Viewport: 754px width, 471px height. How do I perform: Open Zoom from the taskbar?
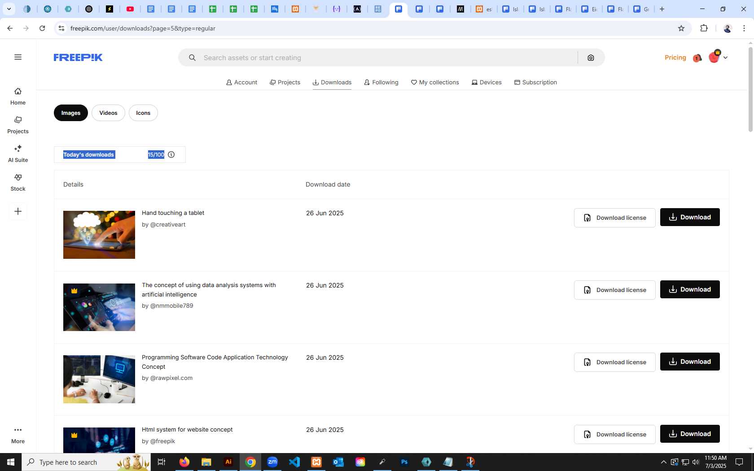coord(272,462)
